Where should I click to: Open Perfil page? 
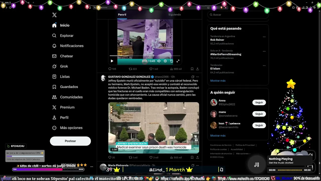click(60, 117)
